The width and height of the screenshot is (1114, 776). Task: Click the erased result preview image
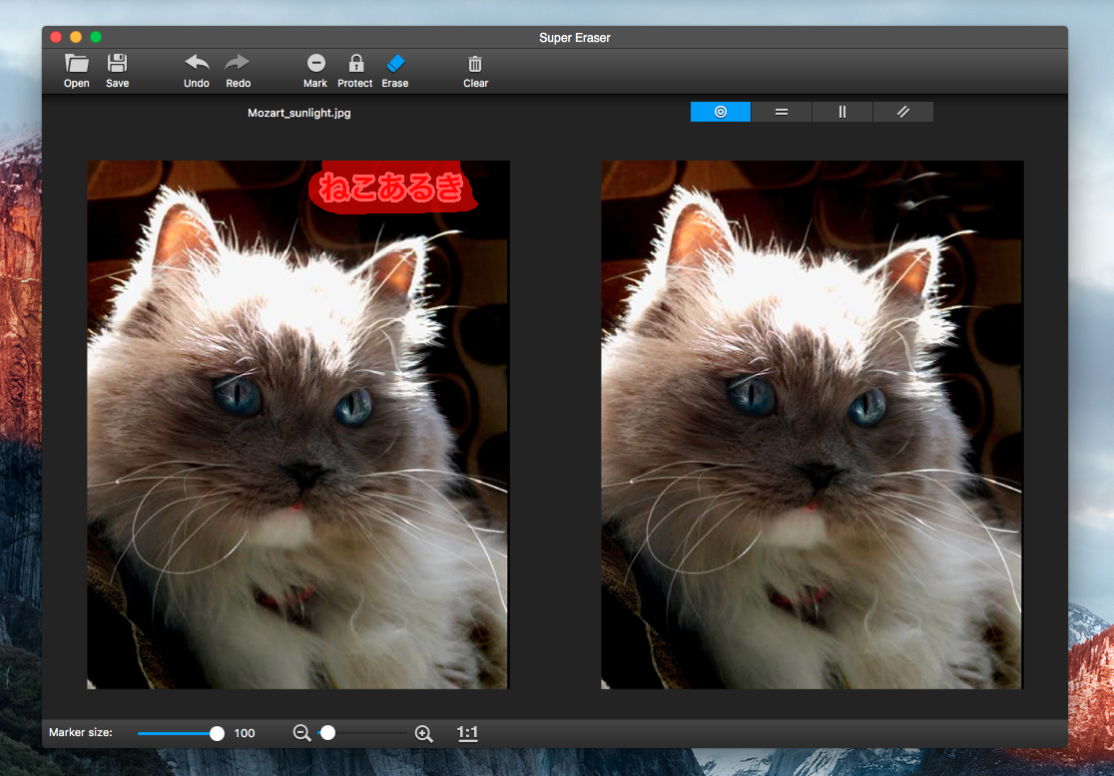click(812, 424)
